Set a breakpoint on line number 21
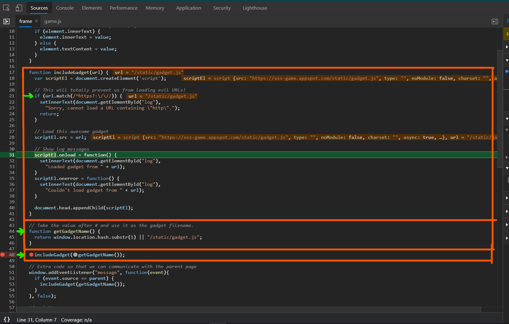This screenshot has height=324, width=509. (x=12, y=96)
